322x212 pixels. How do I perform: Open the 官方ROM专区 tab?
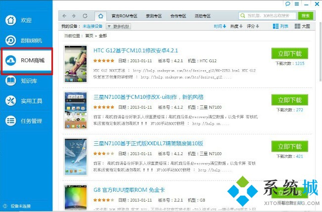[124, 16]
